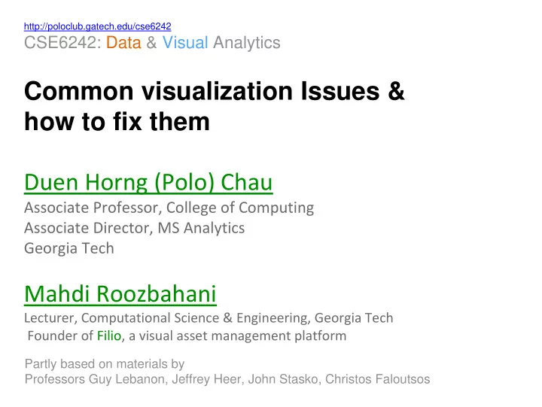The width and height of the screenshot is (542, 407).
Task: Click the blue word Visual
Action: tap(185, 43)
